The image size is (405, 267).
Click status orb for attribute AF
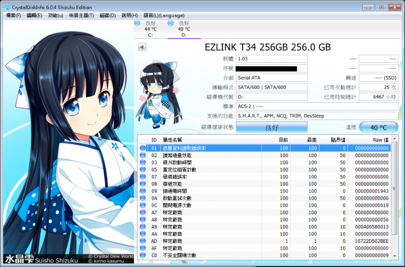142,248
